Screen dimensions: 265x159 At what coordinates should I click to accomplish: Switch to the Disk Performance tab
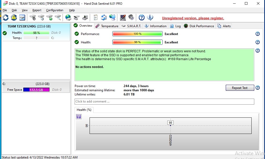(x=199, y=26)
